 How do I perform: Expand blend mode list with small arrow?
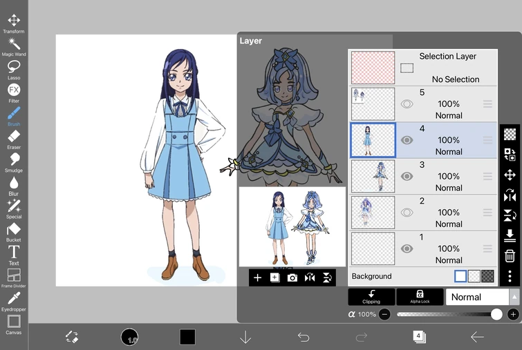point(514,297)
